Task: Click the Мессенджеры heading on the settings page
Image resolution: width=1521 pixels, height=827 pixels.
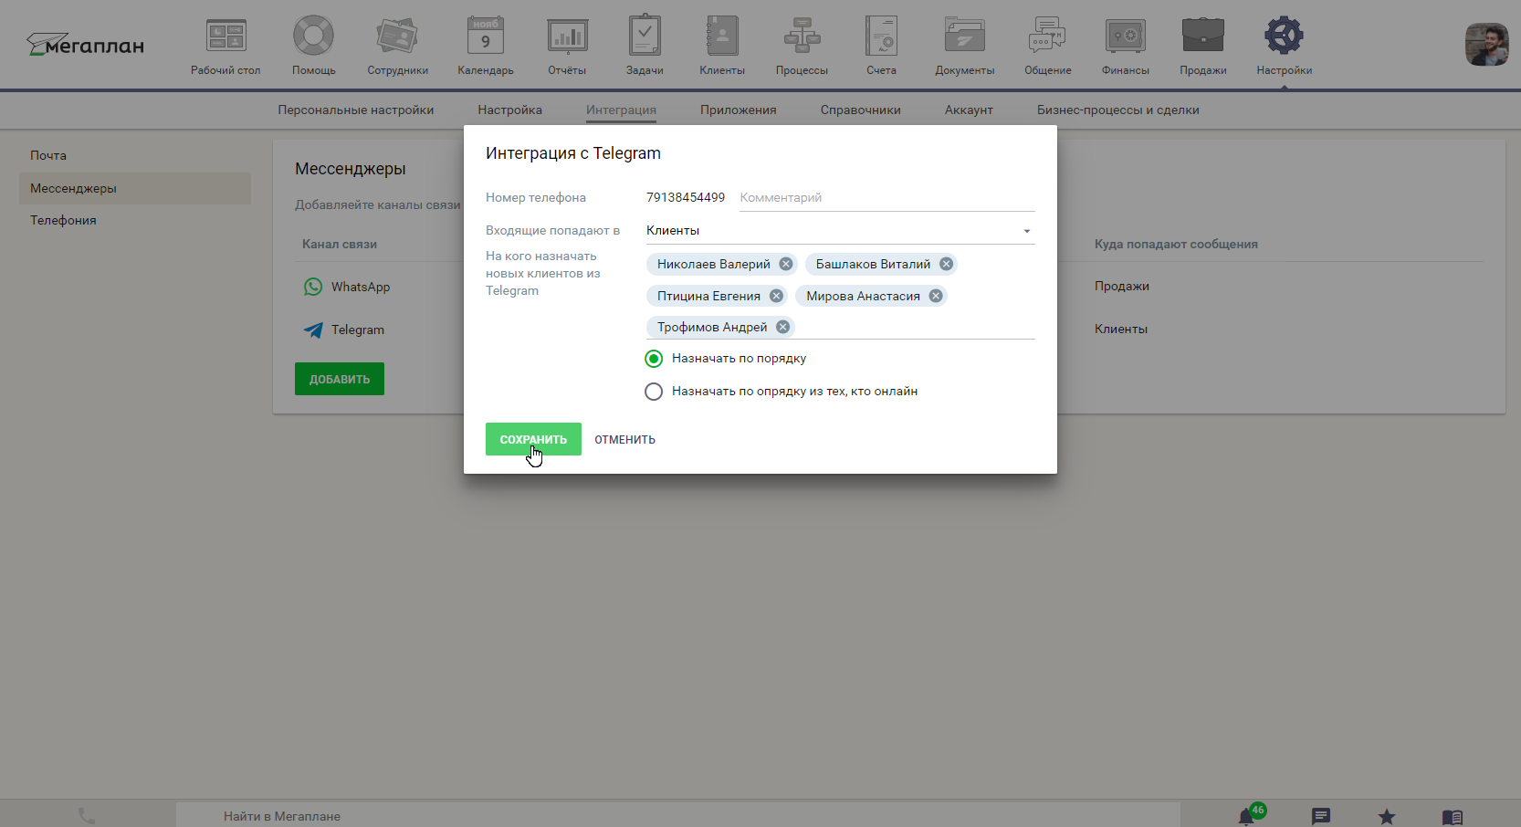Action: point(351,169)
